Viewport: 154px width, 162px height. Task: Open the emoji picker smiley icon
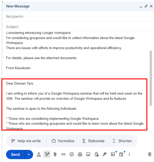point(72,154)
